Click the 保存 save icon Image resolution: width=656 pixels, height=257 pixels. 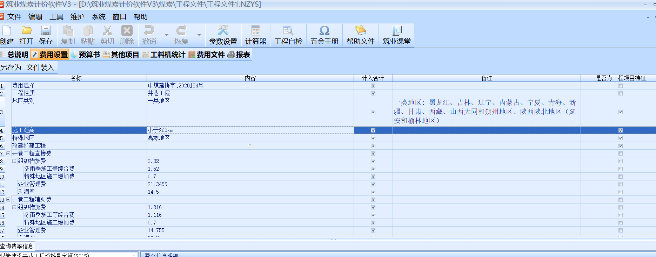point(46,31)
